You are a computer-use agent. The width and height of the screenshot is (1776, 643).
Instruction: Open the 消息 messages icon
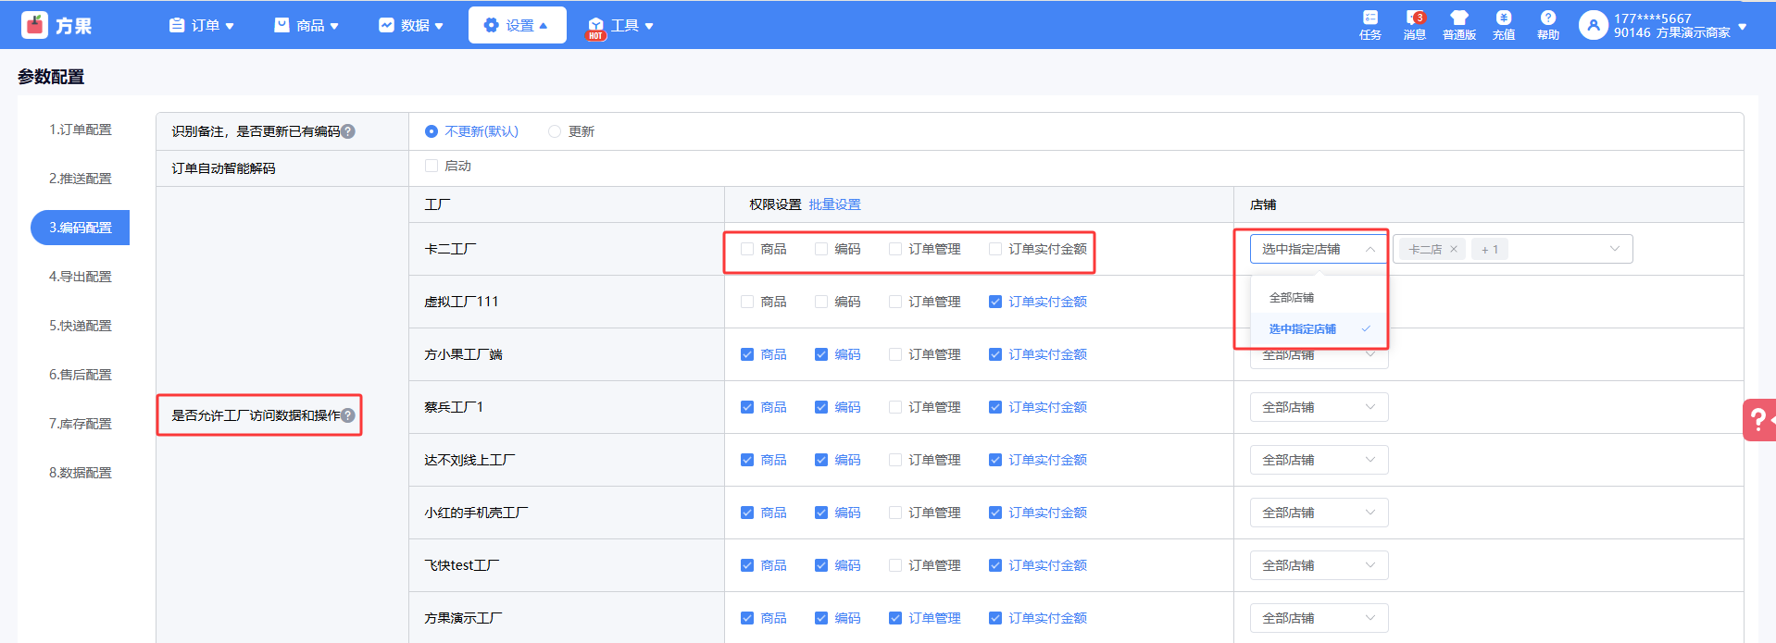coord(1414,19)
